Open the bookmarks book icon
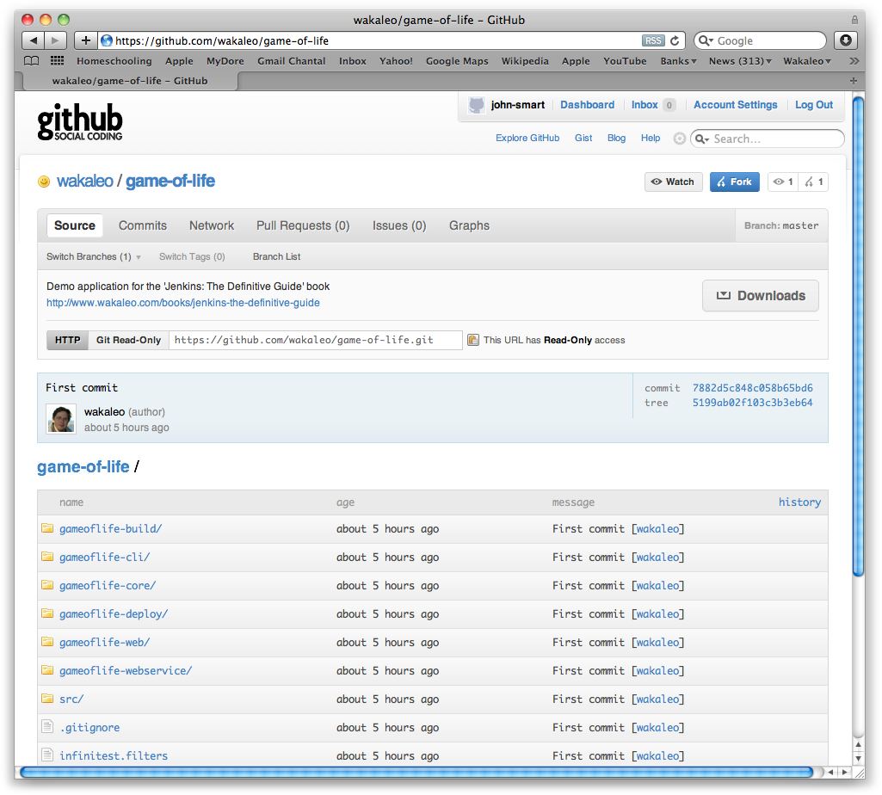The width and height of the screenshot is (882, 795). pos(32,61)
